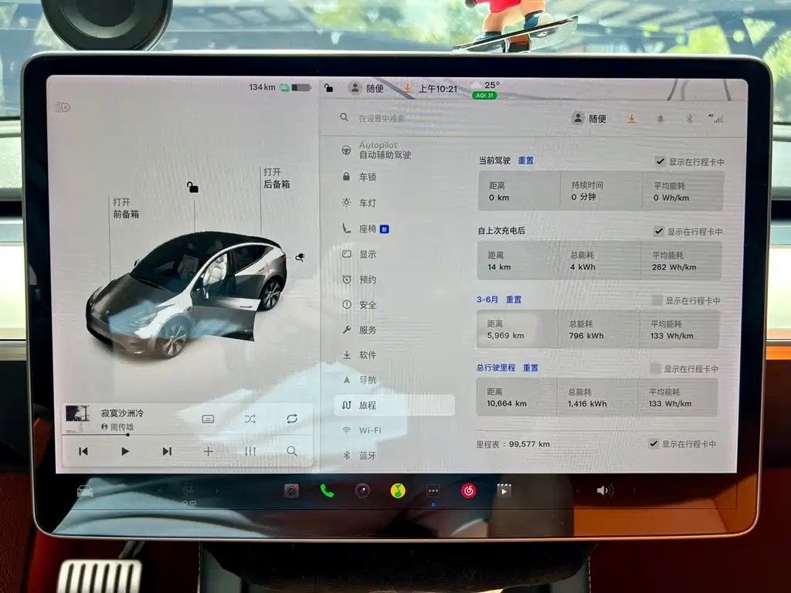
Task: Tap 打开前备箱 to open the frunk
Action: pyautogui.click(x=126, y=208)
